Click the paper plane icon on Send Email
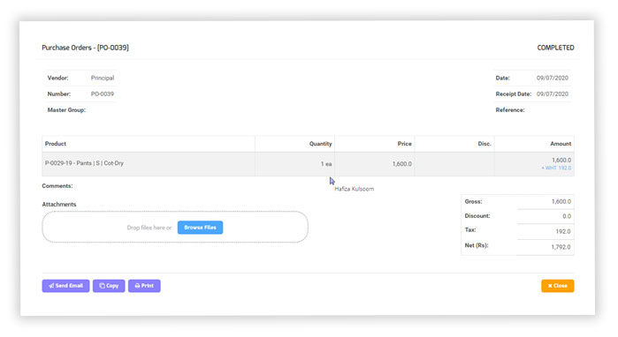618x337 pixels. (51, 286)
